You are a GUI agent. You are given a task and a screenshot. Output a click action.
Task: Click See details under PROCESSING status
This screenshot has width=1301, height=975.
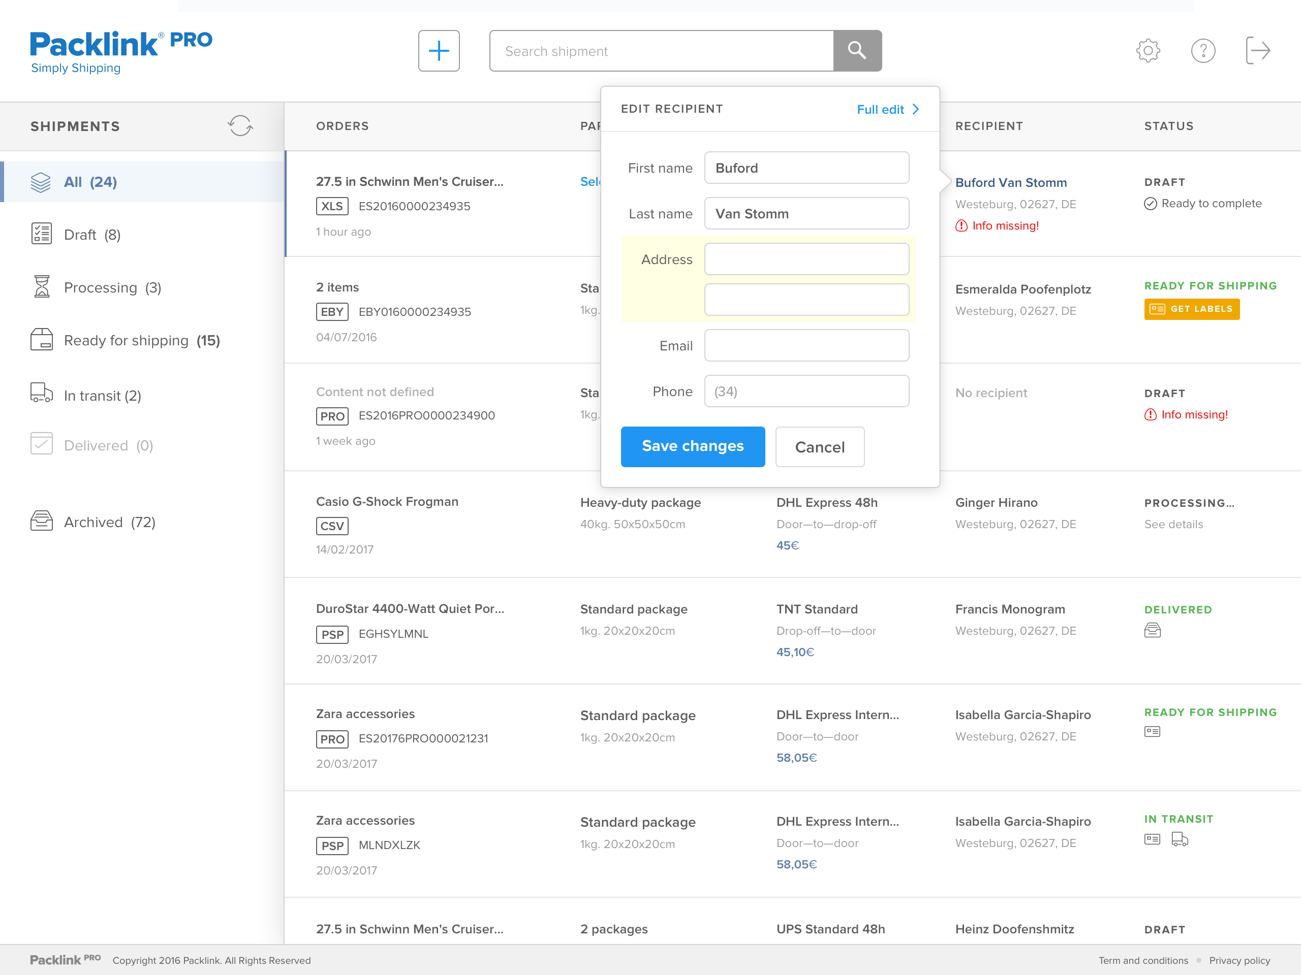coord(1173,524)
